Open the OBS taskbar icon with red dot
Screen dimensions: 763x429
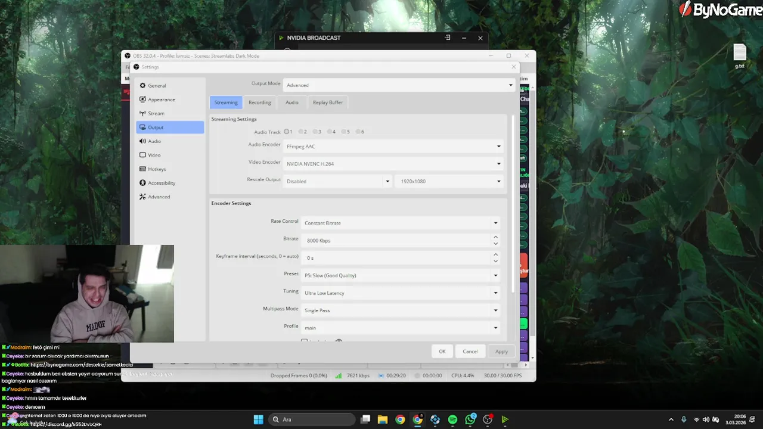pos(488,419)
